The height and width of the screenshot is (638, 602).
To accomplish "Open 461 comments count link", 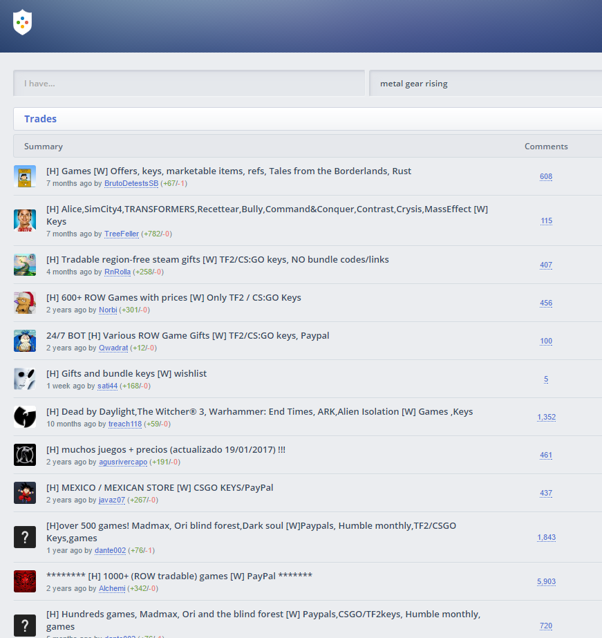I will click(546, 456).
